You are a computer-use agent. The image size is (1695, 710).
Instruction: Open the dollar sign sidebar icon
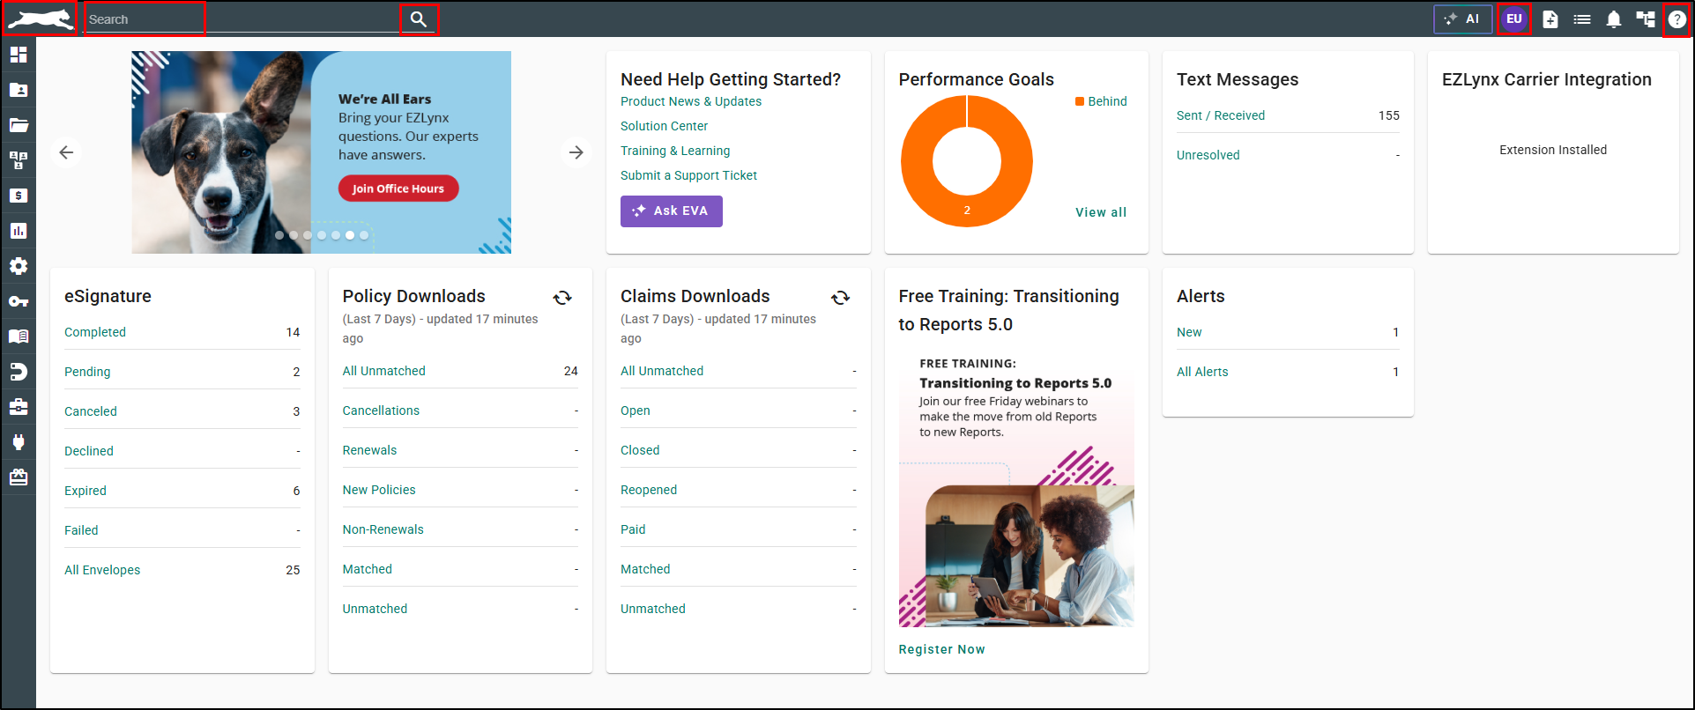[19, 196]
